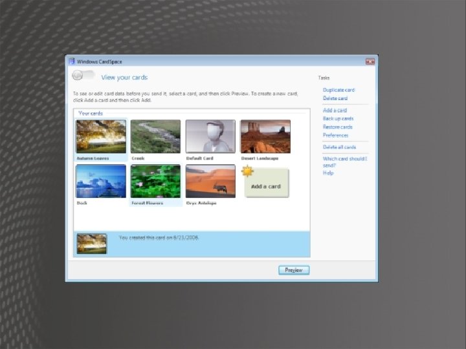Click the selected card preview in details bar
This screenshot has width=466, height=349.
coord(91,244)
